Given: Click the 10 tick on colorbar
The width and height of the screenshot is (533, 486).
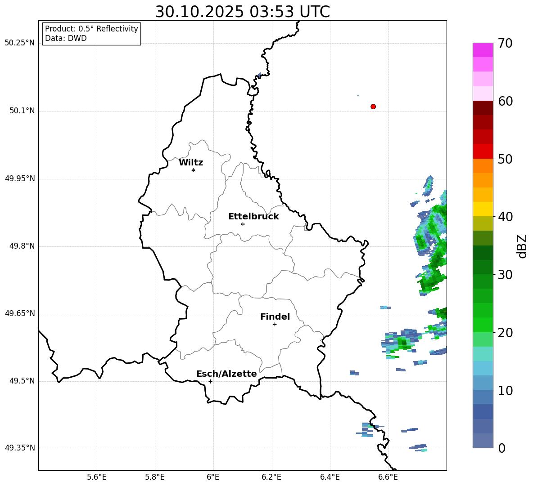Looking at the screenshot, I should coord(505,390).
